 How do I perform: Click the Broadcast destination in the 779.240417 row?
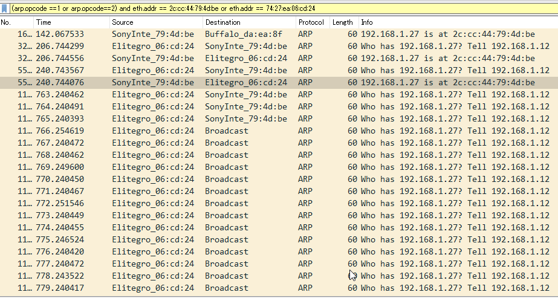coord(226,288)
